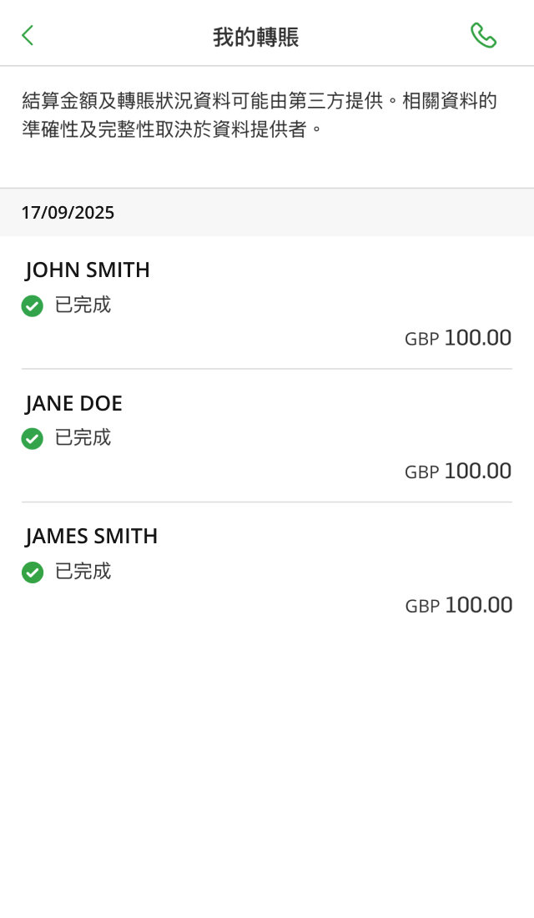Click the JAMES SMITH payee name
Screen dimensions: 534x918
point(92,537)
